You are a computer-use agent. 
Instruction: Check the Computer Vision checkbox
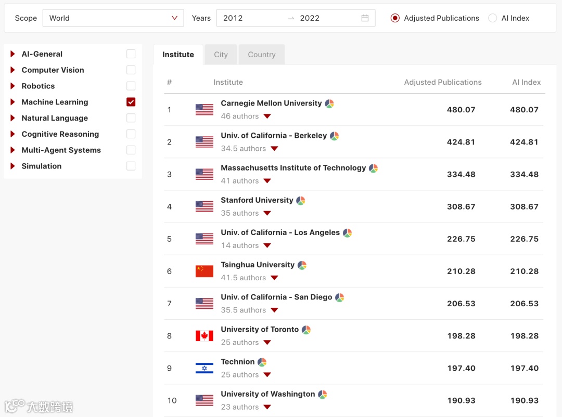131,70
